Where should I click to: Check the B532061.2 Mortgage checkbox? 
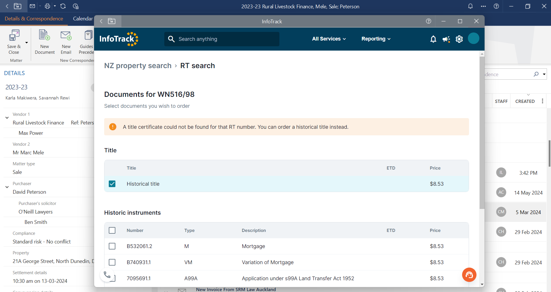pos(112,246)
